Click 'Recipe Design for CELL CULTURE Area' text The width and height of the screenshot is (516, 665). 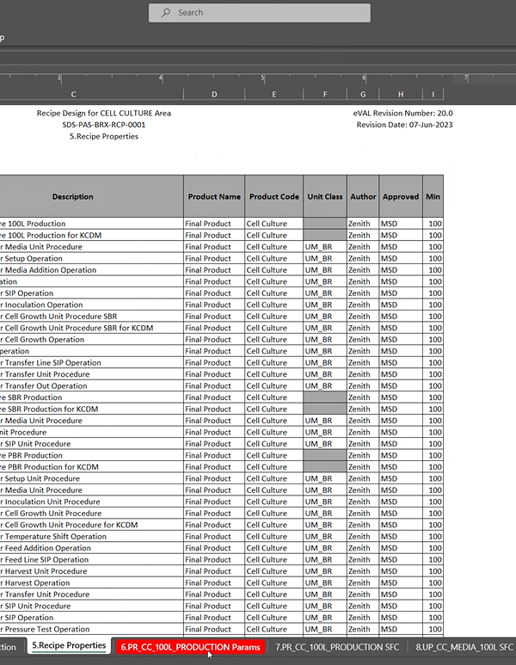[104, 114]
